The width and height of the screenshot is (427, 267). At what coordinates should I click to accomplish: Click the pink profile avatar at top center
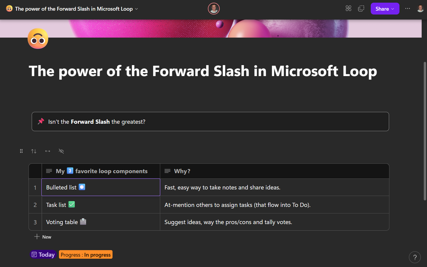pyautogui.click(x=213, y=9)
